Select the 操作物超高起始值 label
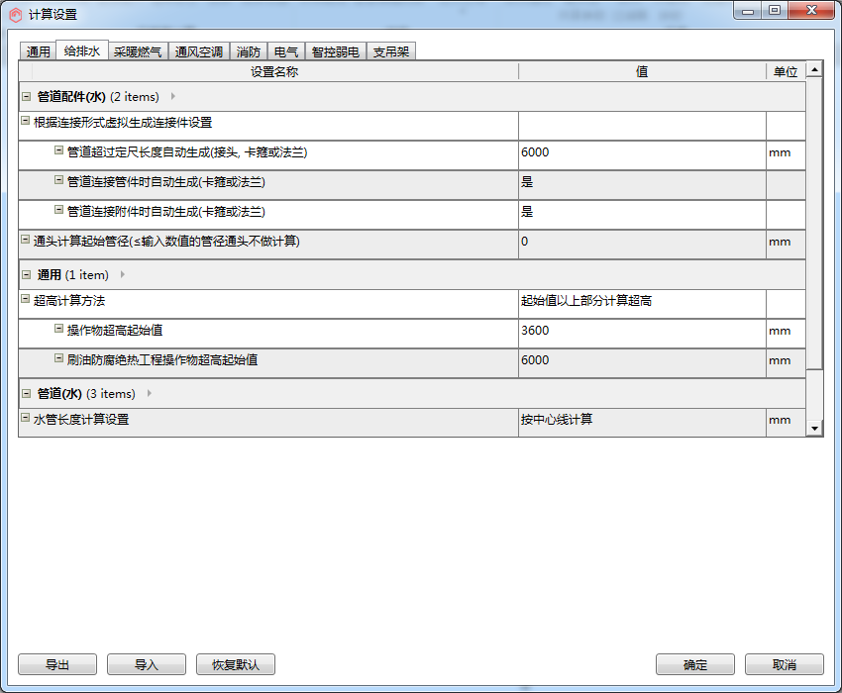The width and height of the screenshot is (842, 693). pos(114,330)
